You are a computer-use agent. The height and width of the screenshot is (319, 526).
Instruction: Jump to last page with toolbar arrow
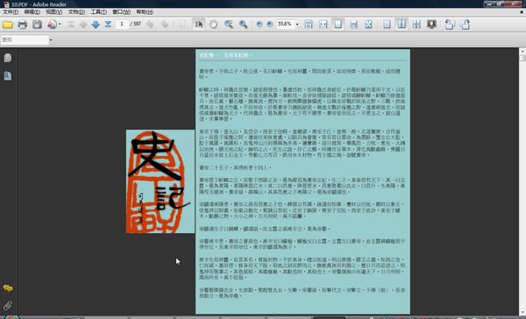[108, 25]
